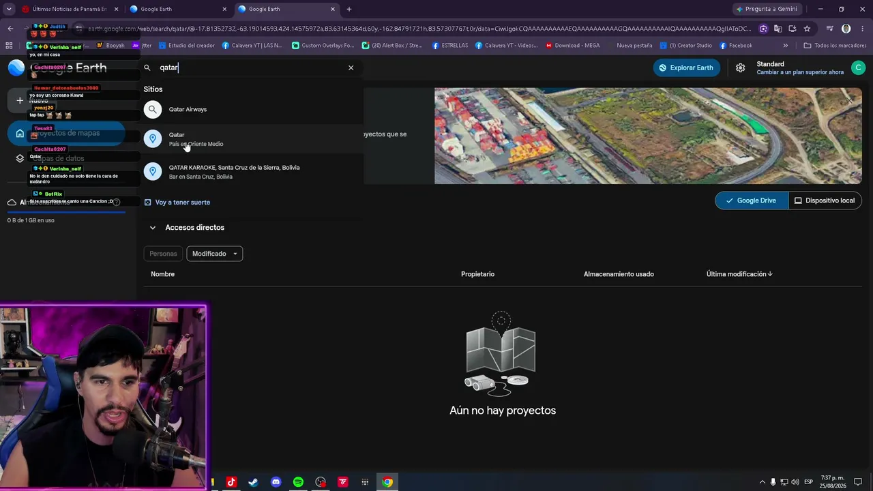Click the 'Pregunta a Gemini' button
This screenshot has width=873, height=491.
click(x=767, y=9)
